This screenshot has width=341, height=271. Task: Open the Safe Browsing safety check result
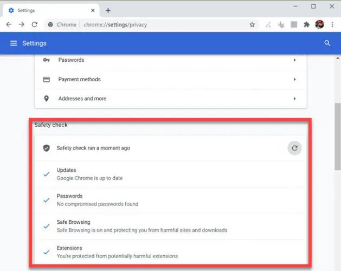click(170, 226)
